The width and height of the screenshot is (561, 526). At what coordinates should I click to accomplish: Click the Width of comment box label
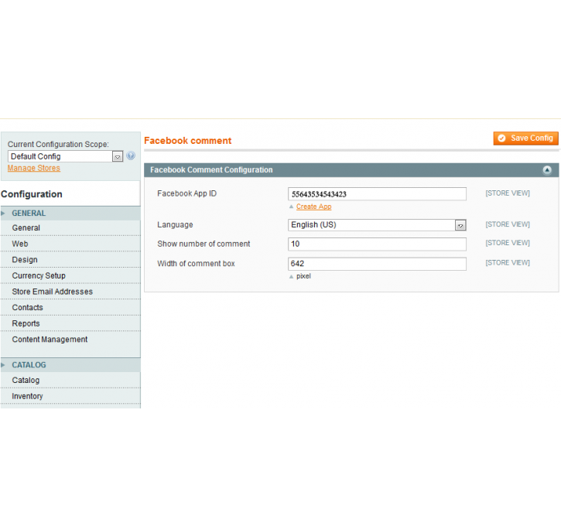pos(196,264)
